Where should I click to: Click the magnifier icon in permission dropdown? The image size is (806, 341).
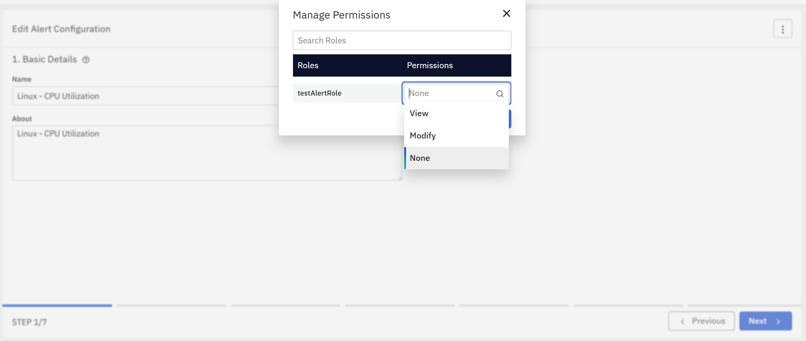click(500, 94)
